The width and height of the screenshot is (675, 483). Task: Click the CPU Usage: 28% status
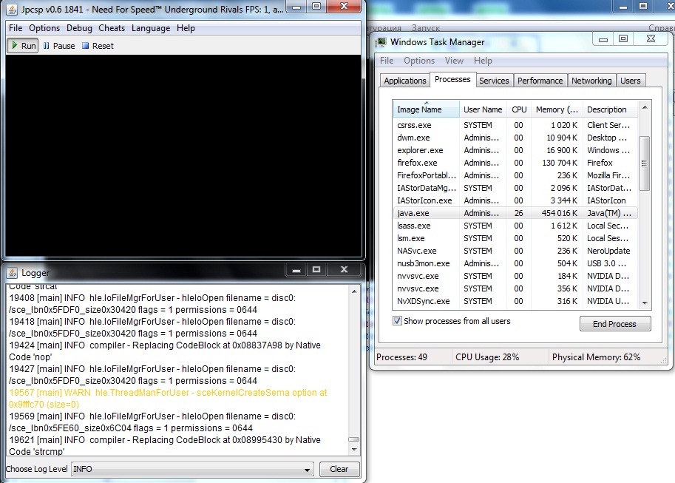pyautogui.click(x=487, y=357)
